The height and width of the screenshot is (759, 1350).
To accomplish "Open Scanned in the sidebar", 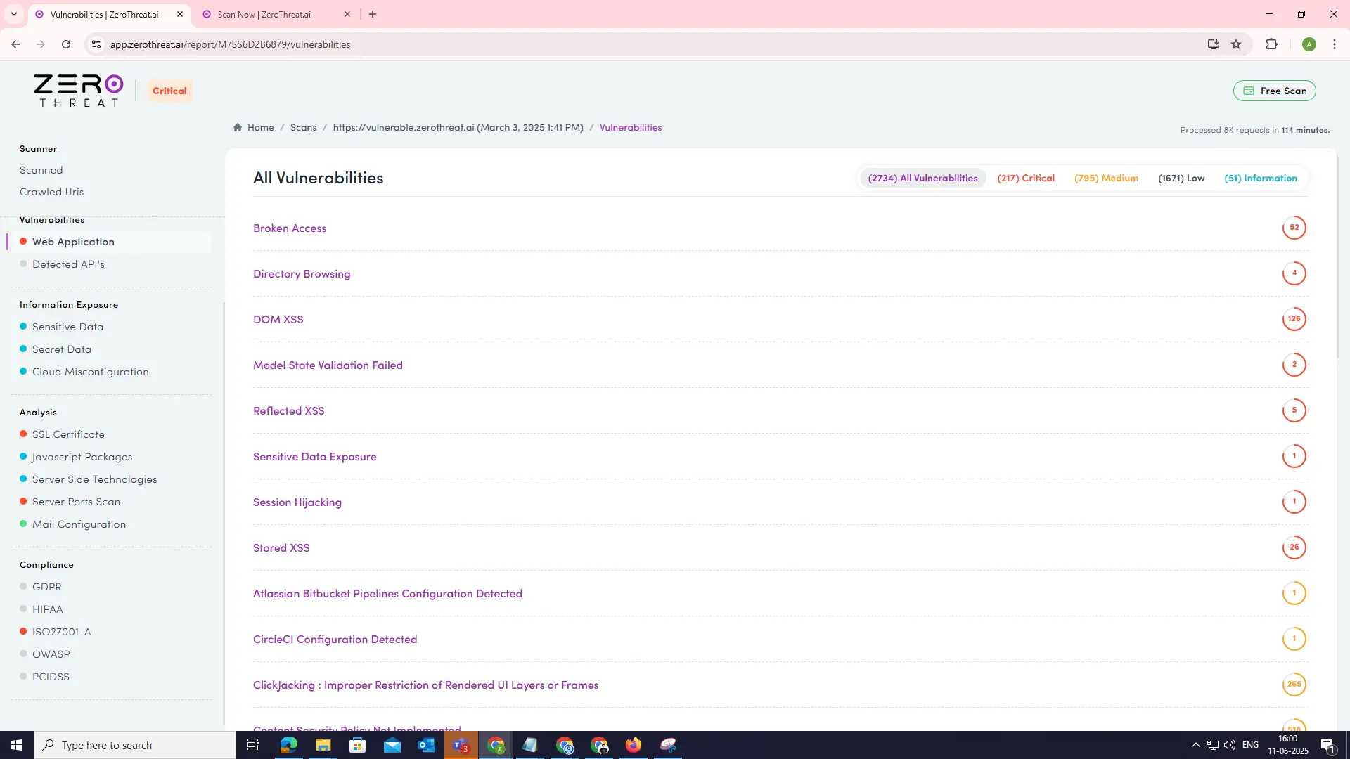I will (41, 170).
